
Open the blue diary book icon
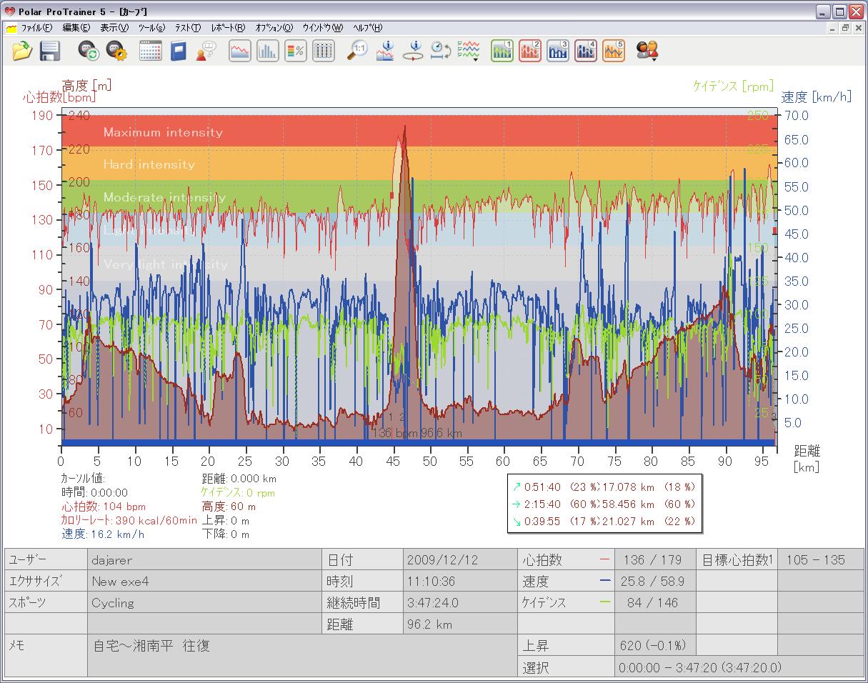tap(178, 51)
